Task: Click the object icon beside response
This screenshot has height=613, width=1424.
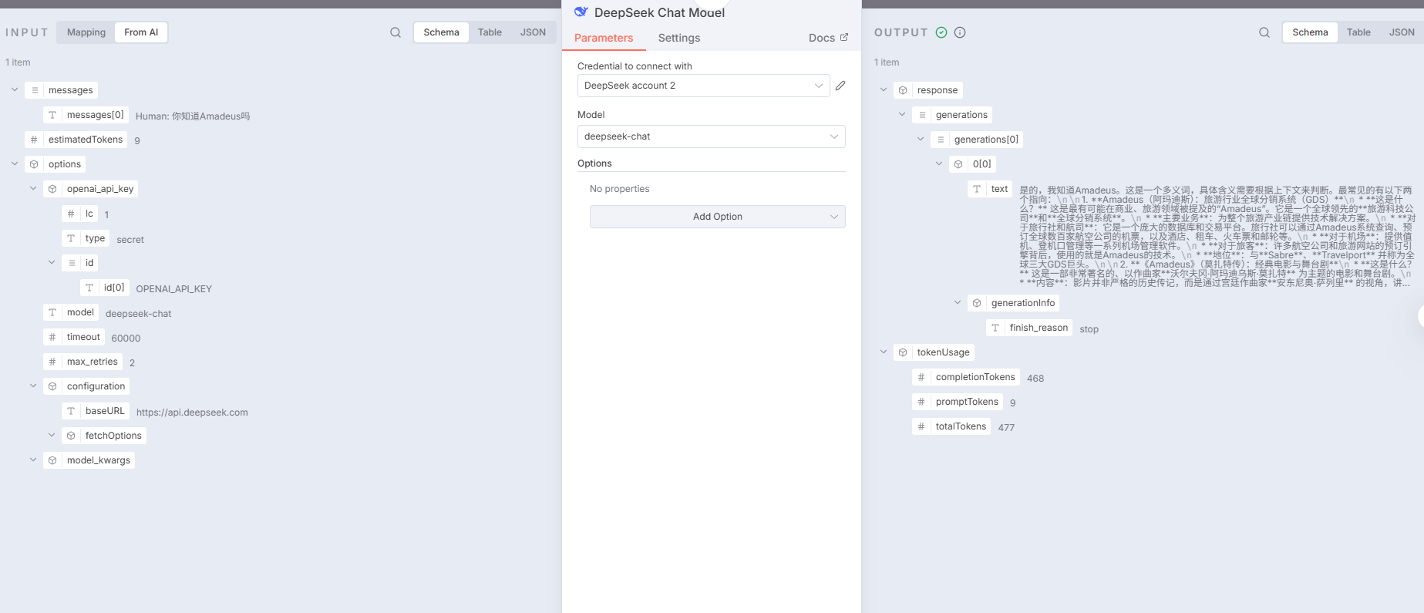Action: [x=903, y=90]
